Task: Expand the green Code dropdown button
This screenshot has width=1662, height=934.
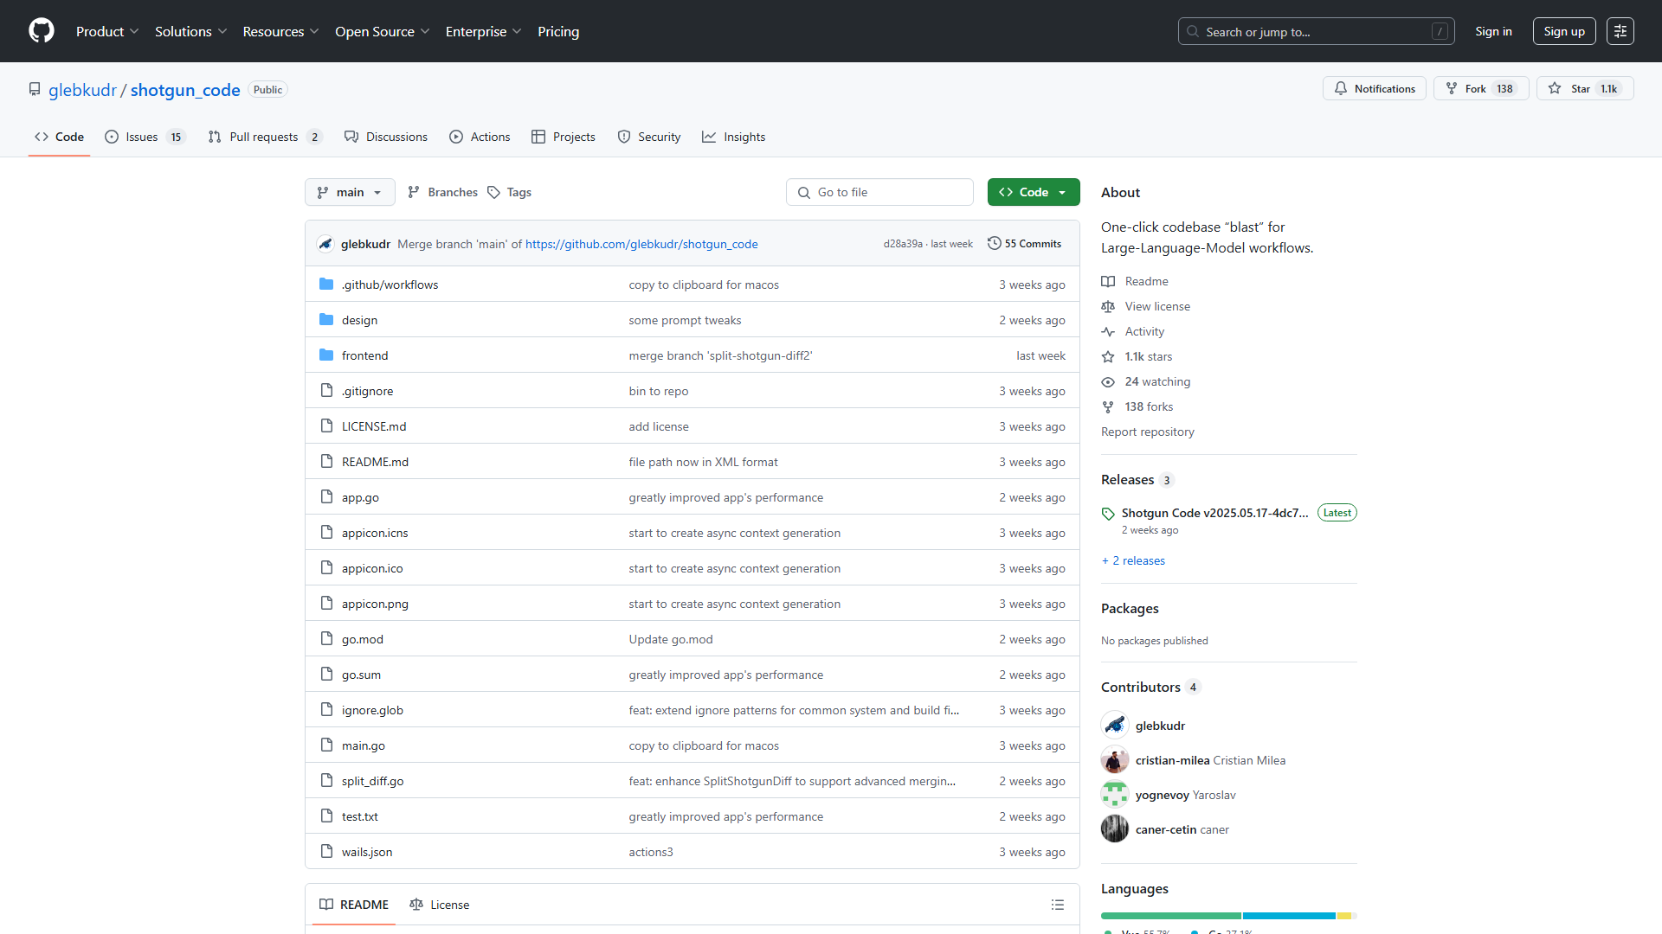Action: (x=1034, y=192)
